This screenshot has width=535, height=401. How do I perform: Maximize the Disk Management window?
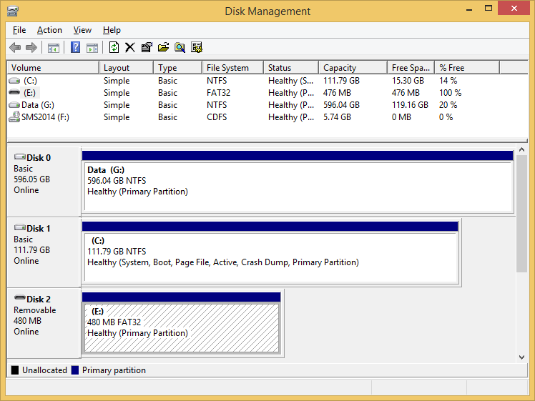[x=489, y=9]
